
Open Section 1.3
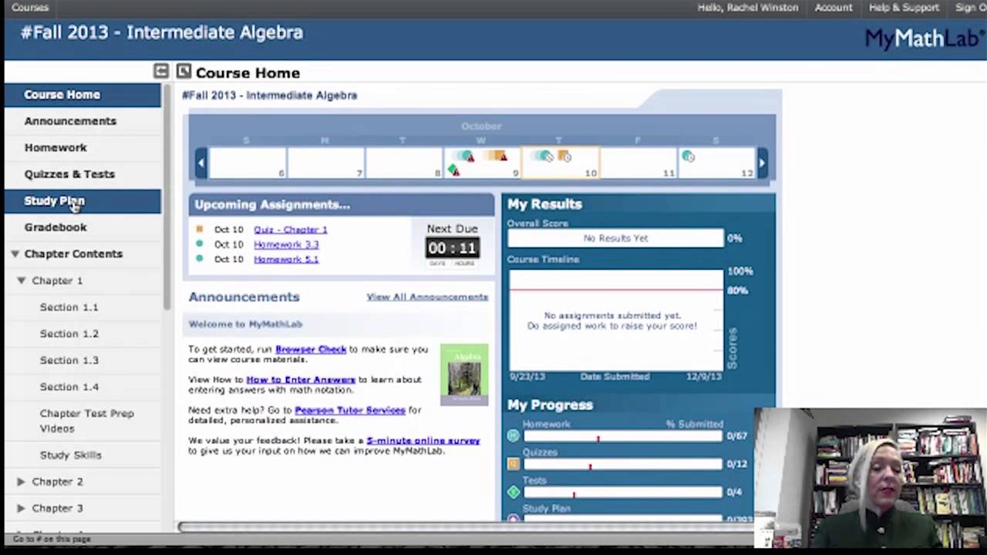(69, 360)
